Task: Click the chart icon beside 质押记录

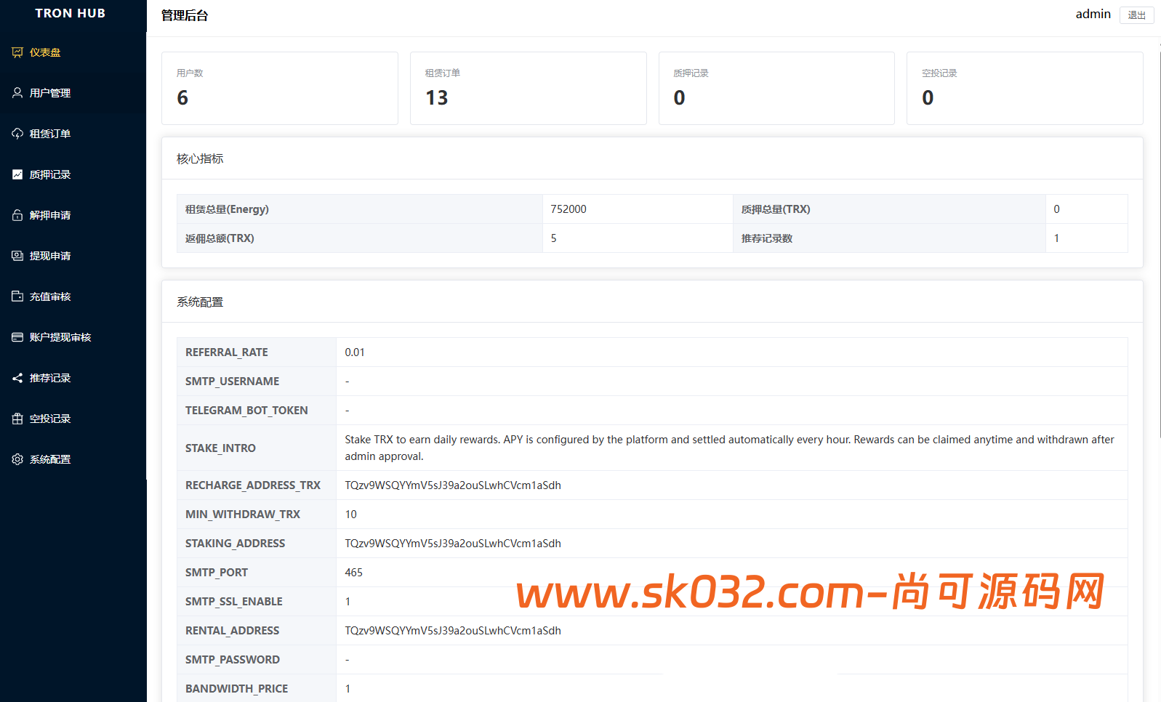Action: pyautogui.click(x=17, y=174)
